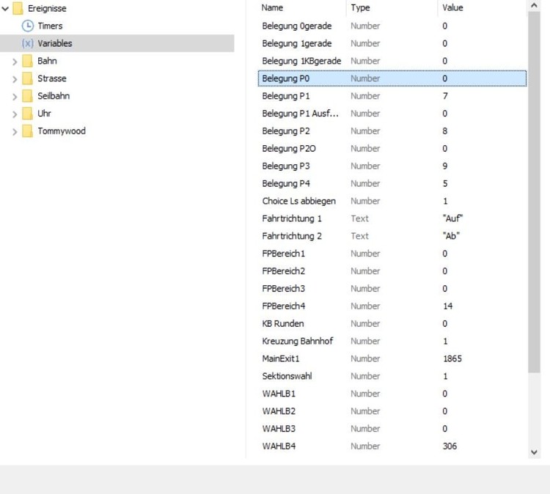
Task: Click the value 5 of Belegung P4
Action: pyautogui.click(x=445, y=184)
